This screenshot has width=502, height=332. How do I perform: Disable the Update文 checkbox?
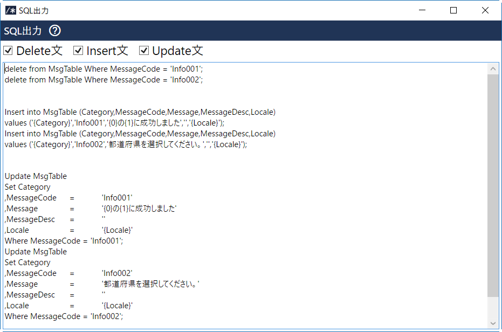click(144, 51)
